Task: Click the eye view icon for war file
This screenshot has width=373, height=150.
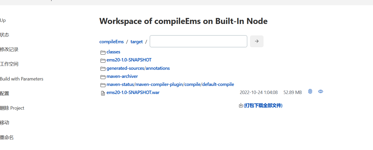Action: (321, 91)
